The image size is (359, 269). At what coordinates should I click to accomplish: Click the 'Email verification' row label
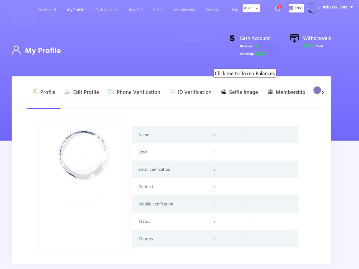pyautogui.click(x=154, y=169)
